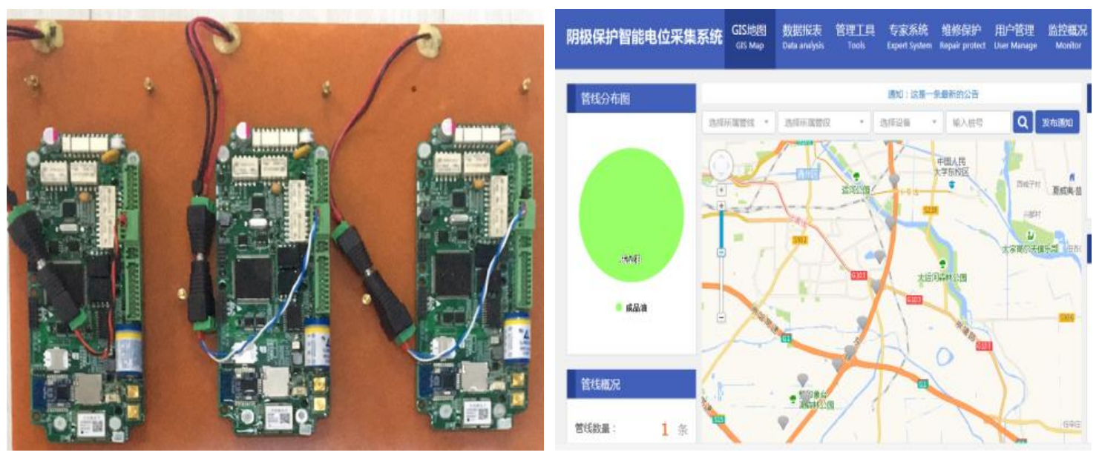
Task: Click the 成品油 green legend dot
Action: (x=619, y=308)
